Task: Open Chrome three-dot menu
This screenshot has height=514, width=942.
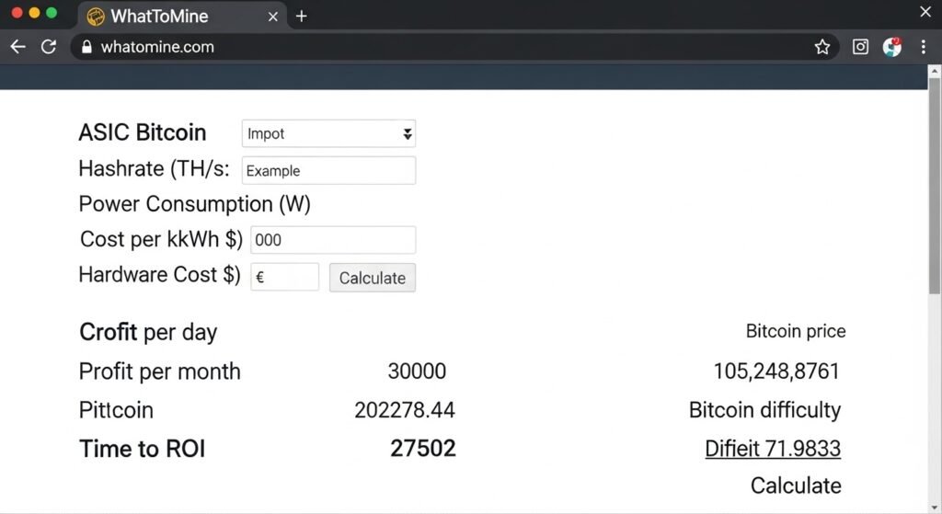Action: (x=924, y=47)
